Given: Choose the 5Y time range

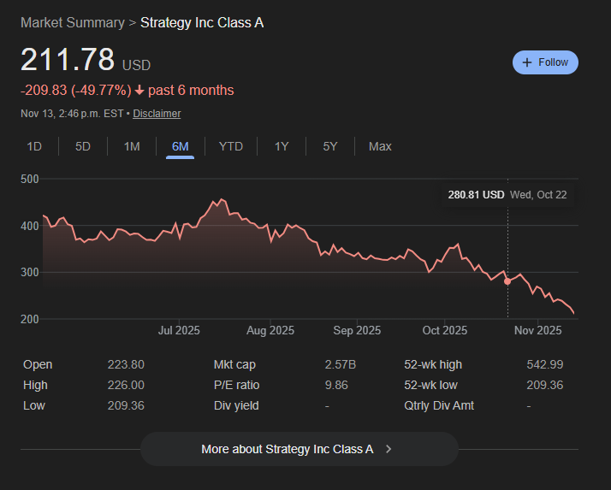Looking at the screenshot, I should point(330,146).
